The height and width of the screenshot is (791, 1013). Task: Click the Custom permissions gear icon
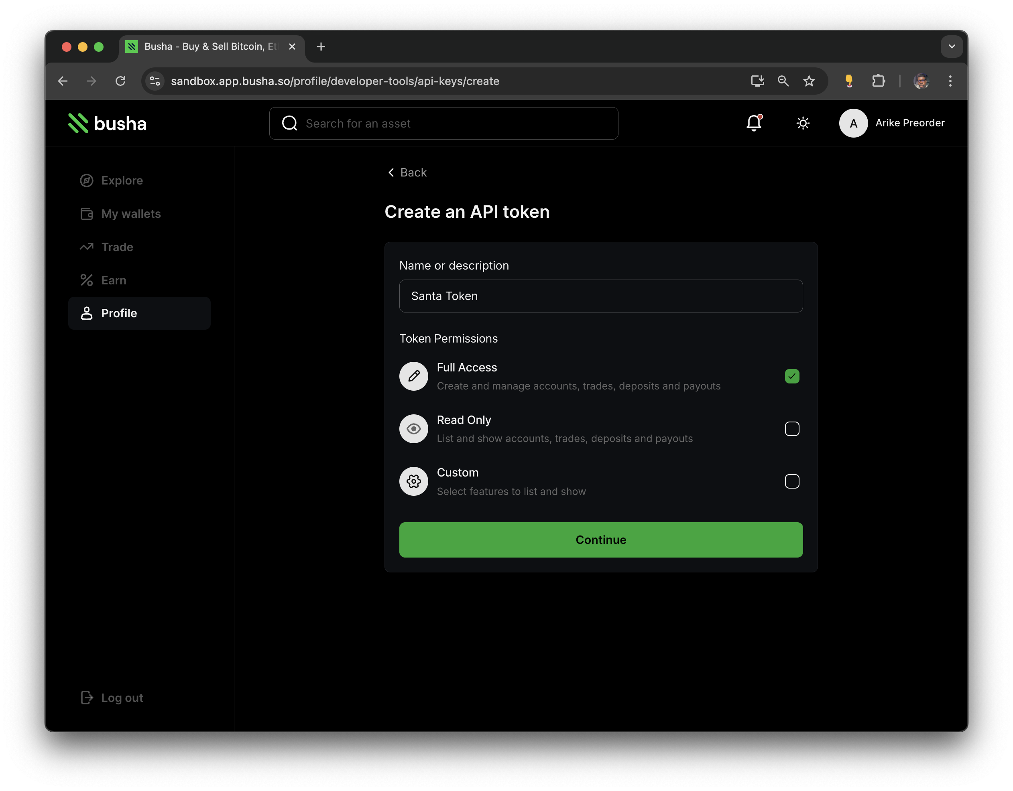pos(413,481)
